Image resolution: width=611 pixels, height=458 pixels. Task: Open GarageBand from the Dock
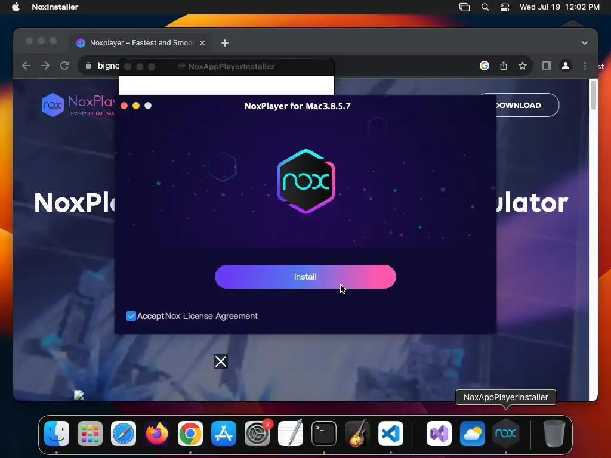[357, 434]
